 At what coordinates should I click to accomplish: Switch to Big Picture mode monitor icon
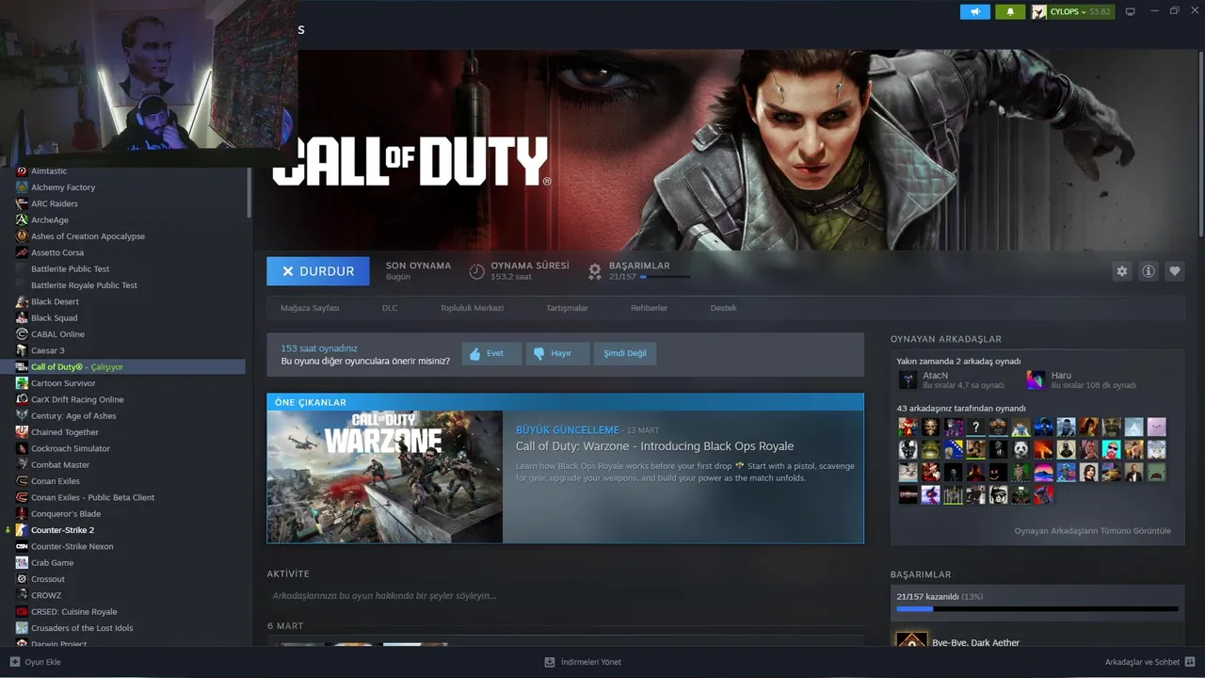click(x=1130, y=11)
